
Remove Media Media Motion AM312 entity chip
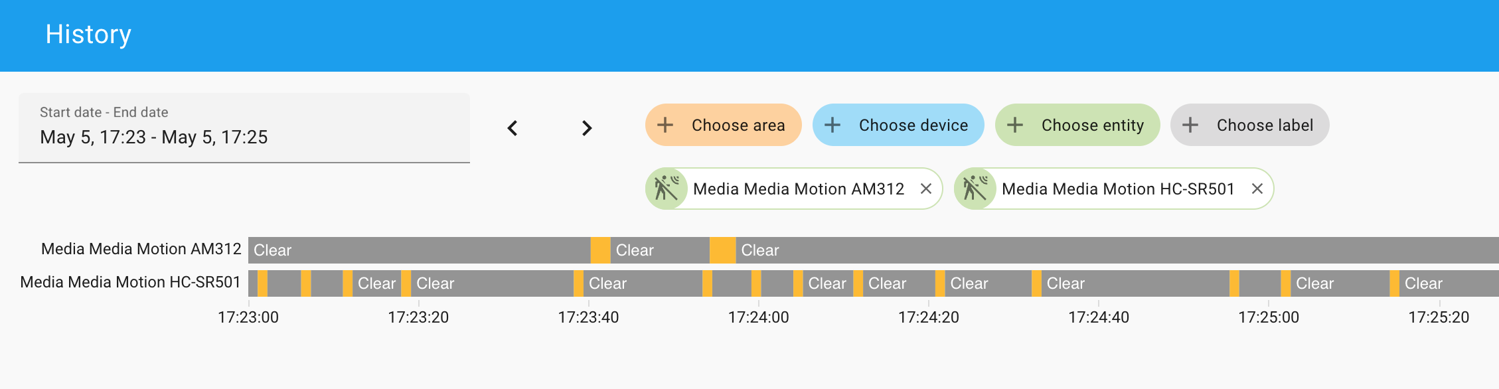coord(926,189)
